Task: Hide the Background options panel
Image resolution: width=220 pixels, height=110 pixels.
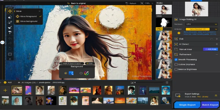Action: pos(90,64)
